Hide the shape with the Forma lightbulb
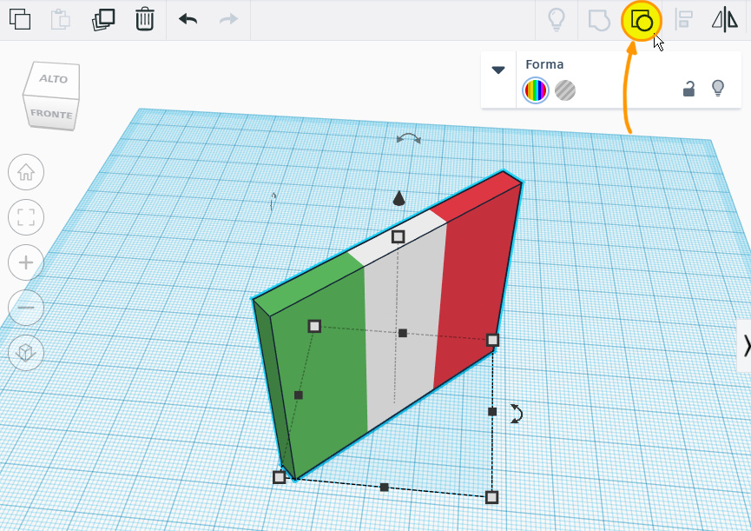This screenshot has height=531, width=751. [718, 88]
